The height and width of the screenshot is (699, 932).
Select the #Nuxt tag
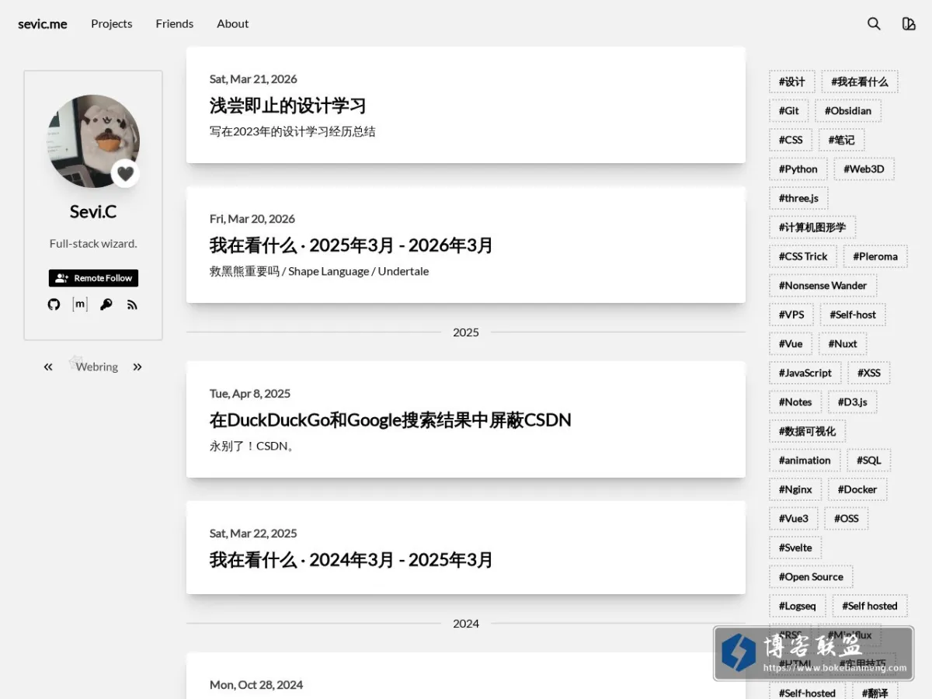[843, 344]
